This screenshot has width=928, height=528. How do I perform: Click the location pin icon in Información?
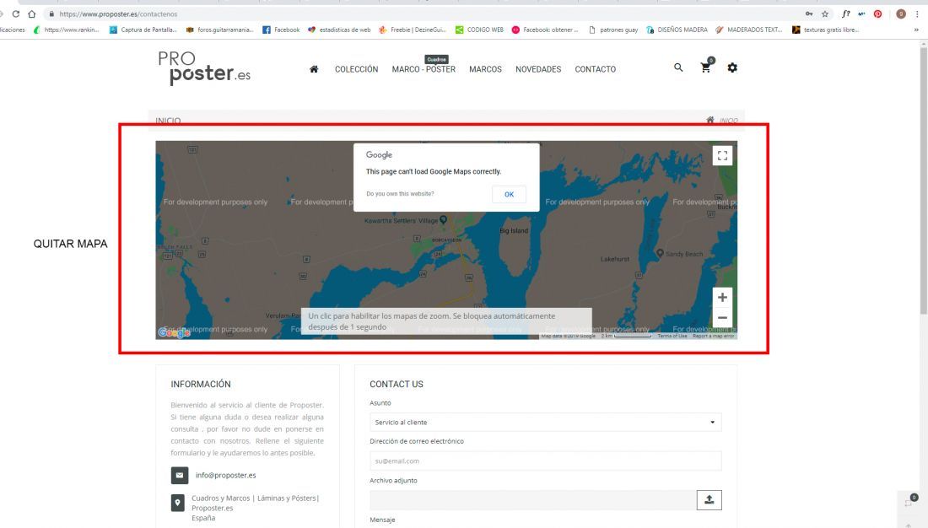(177, 504)
